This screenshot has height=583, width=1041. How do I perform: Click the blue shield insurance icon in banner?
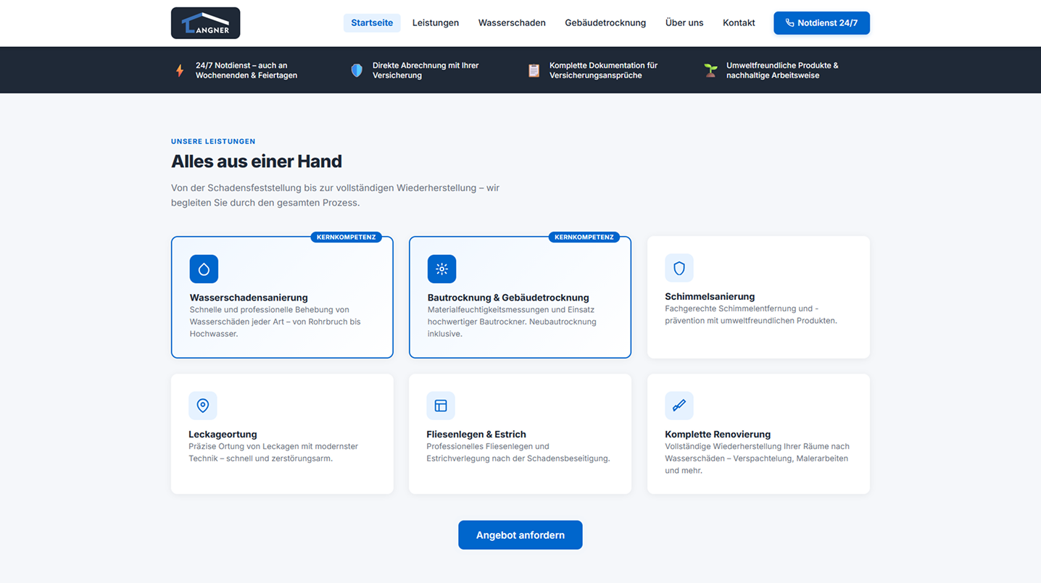(x=357, y=70)
